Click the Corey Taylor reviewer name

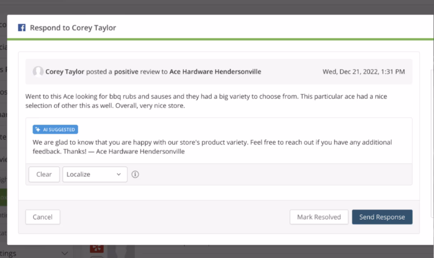pos(65,72)
